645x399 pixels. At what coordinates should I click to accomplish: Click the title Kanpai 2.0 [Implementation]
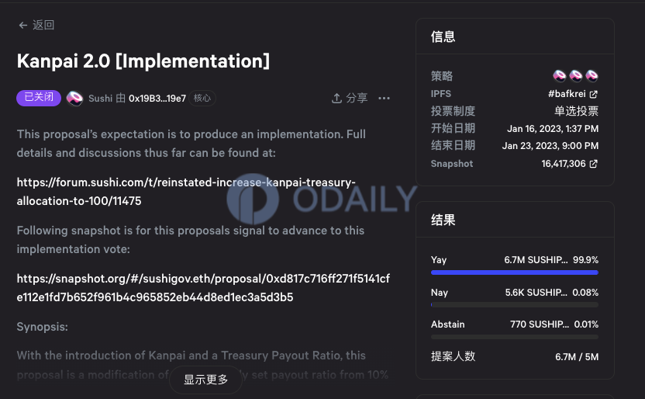coord(143,61)
